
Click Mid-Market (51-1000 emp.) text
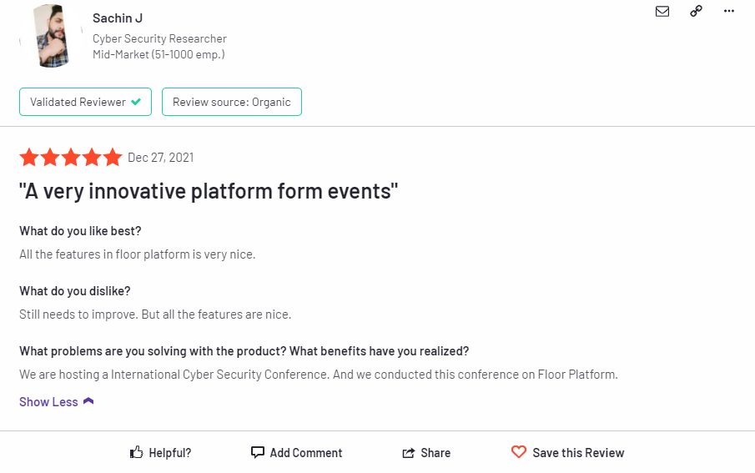point(159,54)
